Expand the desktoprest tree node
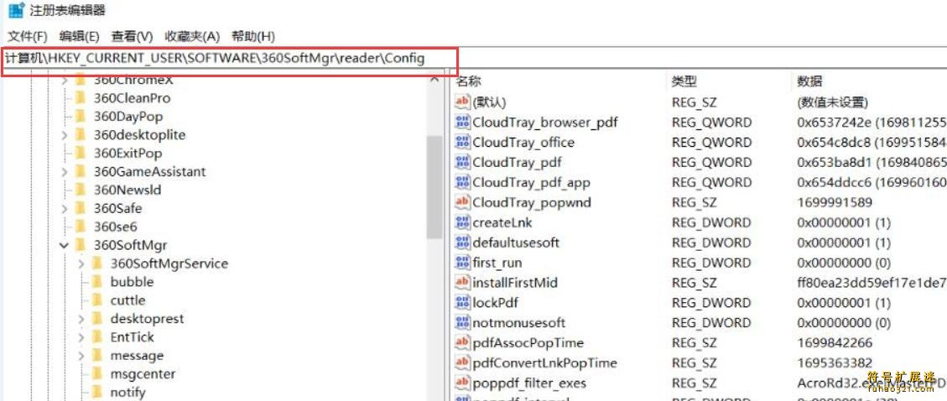Viewport: 947px width, 401px height. (81, 319)
